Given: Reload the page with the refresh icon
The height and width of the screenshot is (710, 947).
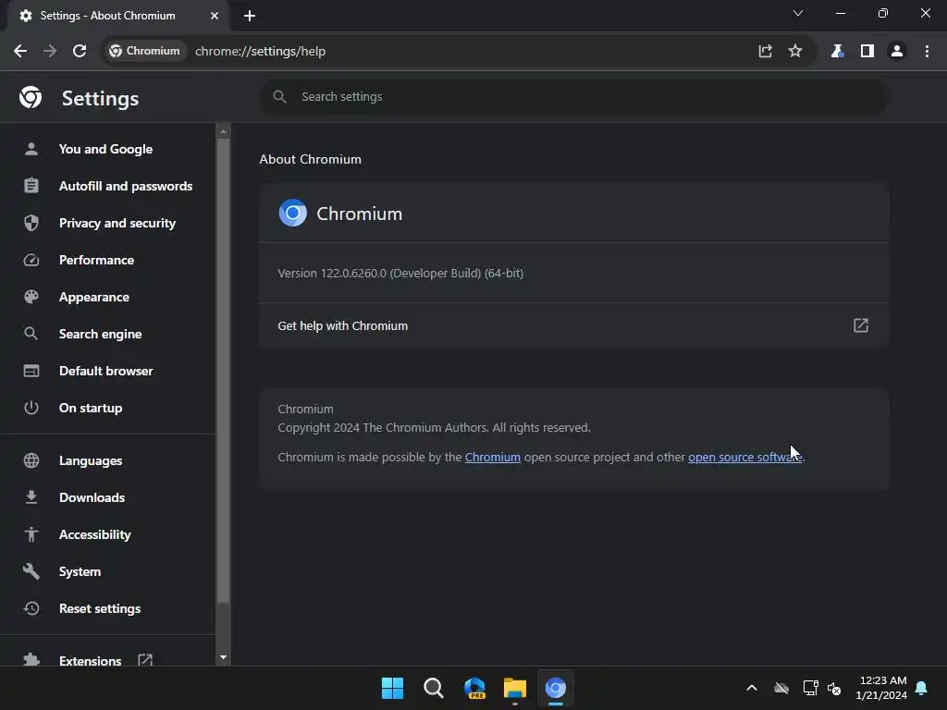Looking at the screenshot, I should click(x=80, y=52).
